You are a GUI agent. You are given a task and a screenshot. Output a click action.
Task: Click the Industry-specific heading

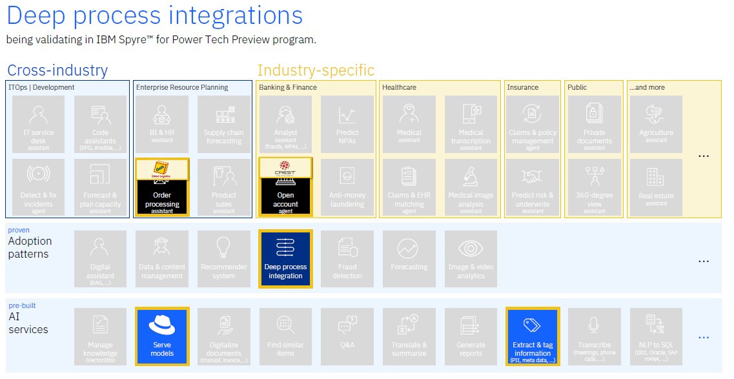click(316, 70)
